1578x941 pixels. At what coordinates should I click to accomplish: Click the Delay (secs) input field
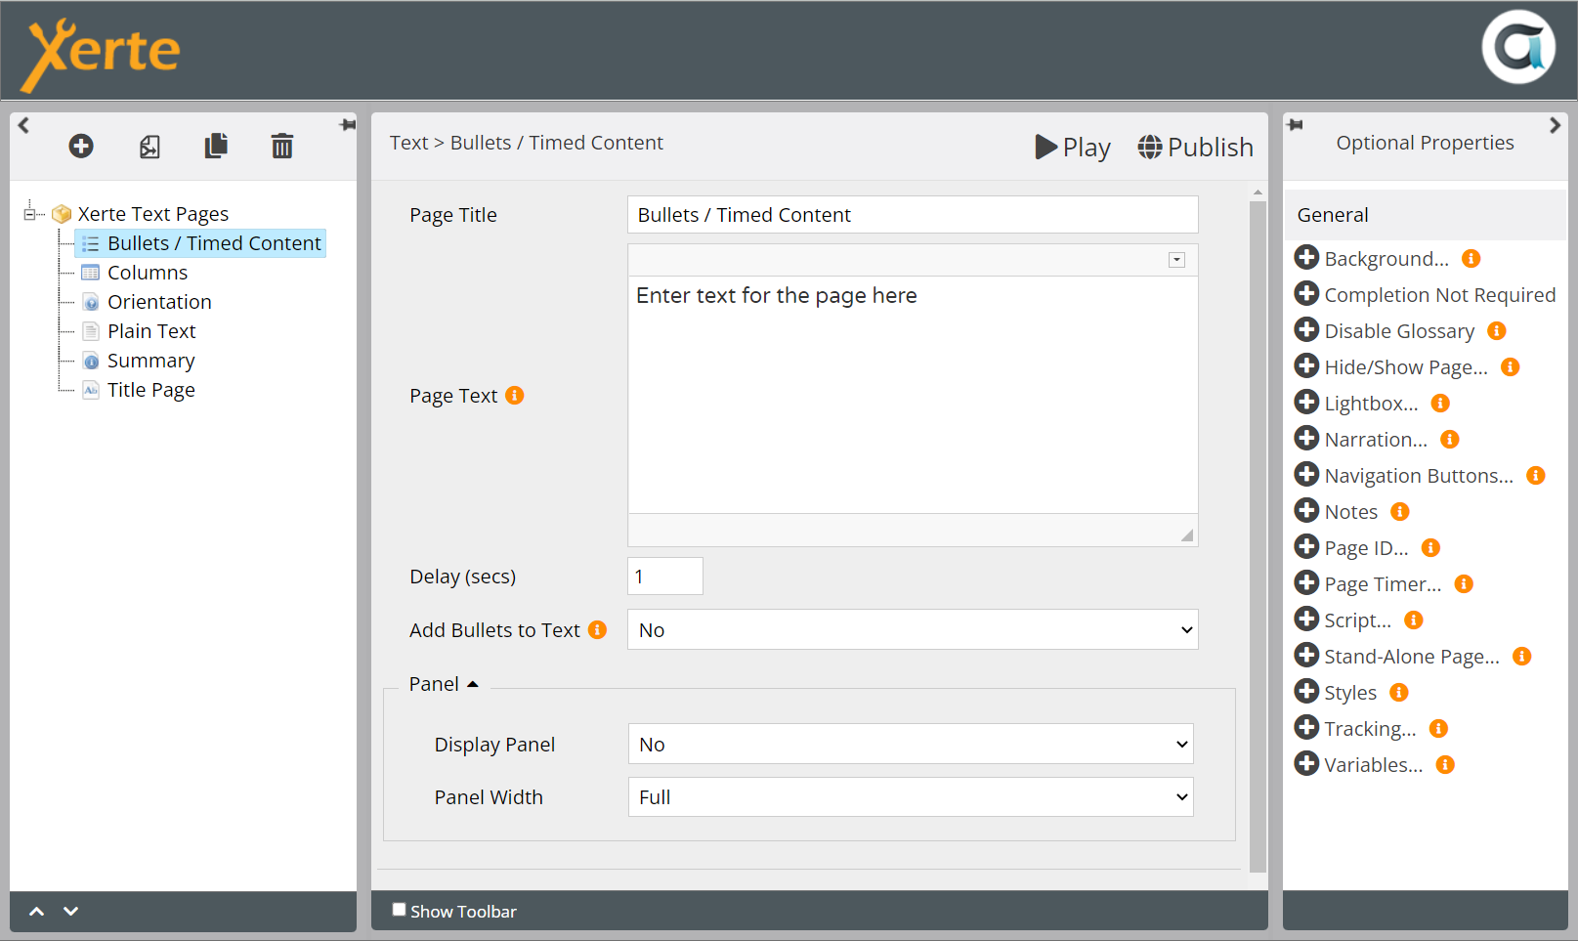[x=664, y=577]
